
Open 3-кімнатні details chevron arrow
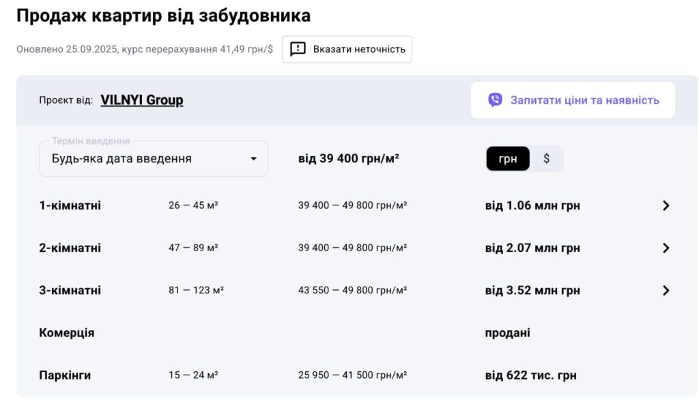tap(666, 290)
